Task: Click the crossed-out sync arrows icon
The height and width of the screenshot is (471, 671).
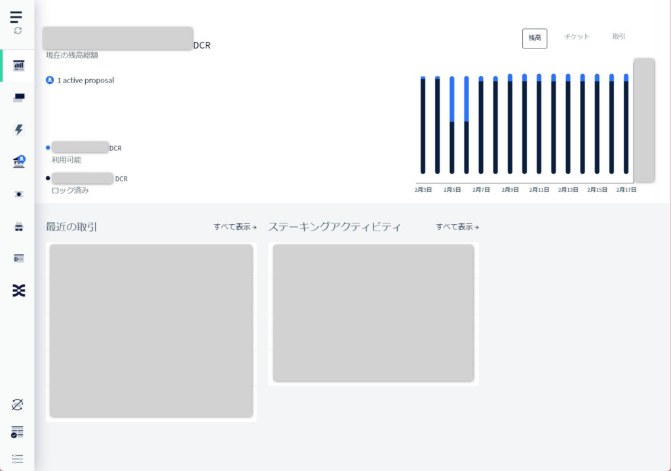Action: pos(18,405)
